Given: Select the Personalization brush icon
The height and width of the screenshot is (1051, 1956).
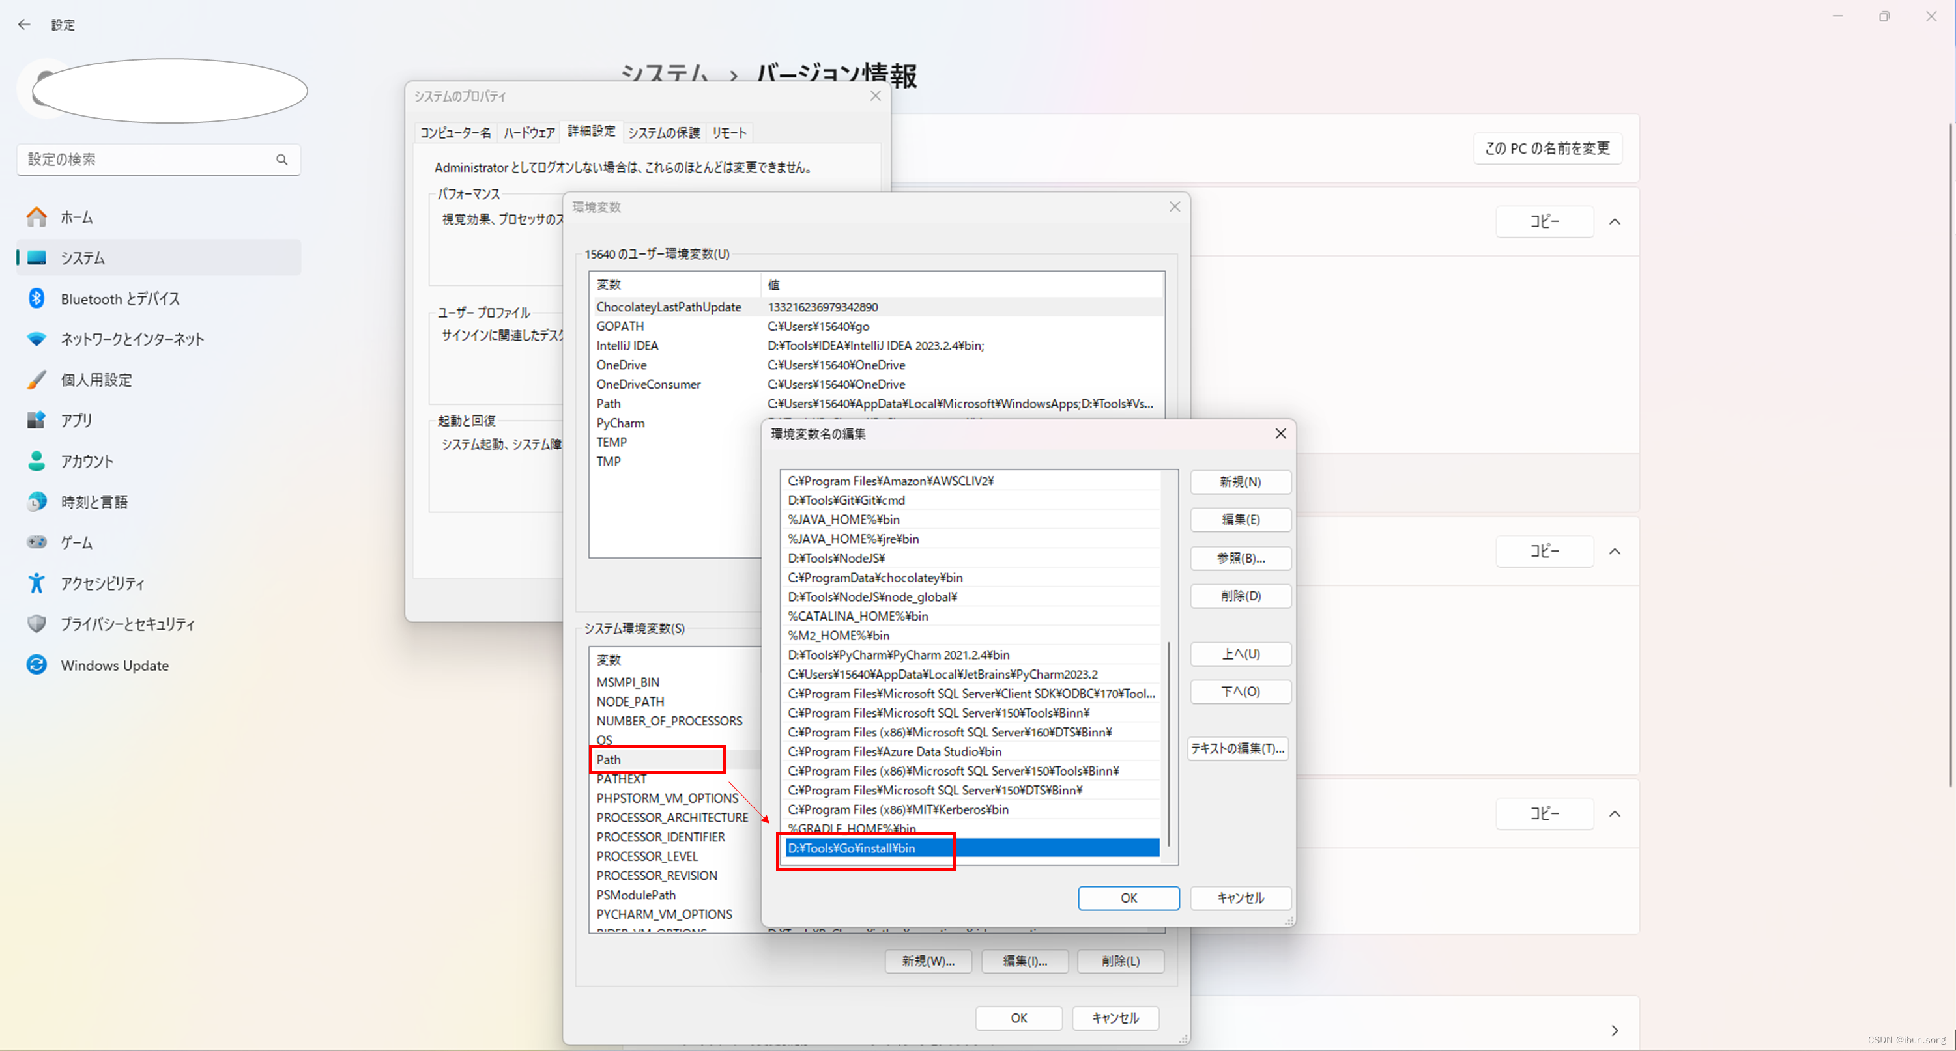Looking at the screenshot, I should (36, 380).
